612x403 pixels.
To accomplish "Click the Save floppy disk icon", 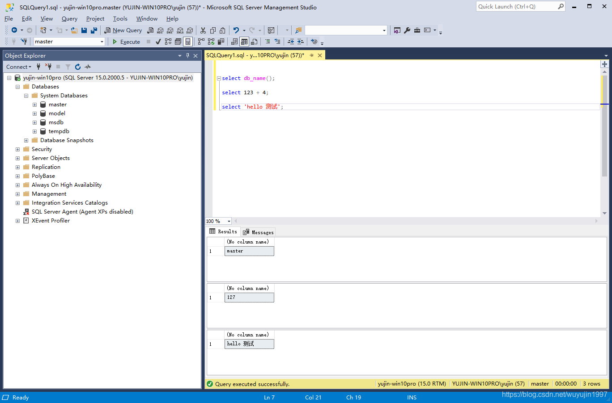I will tap(84, 30).
